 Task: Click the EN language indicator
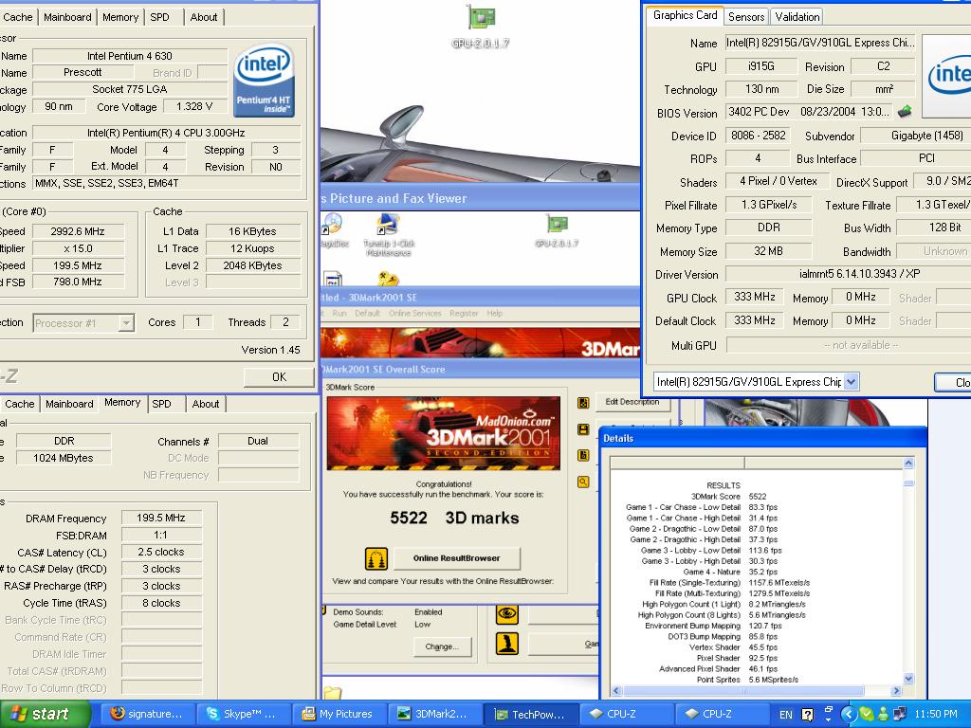pyautogui.click(x=785, y=715)
